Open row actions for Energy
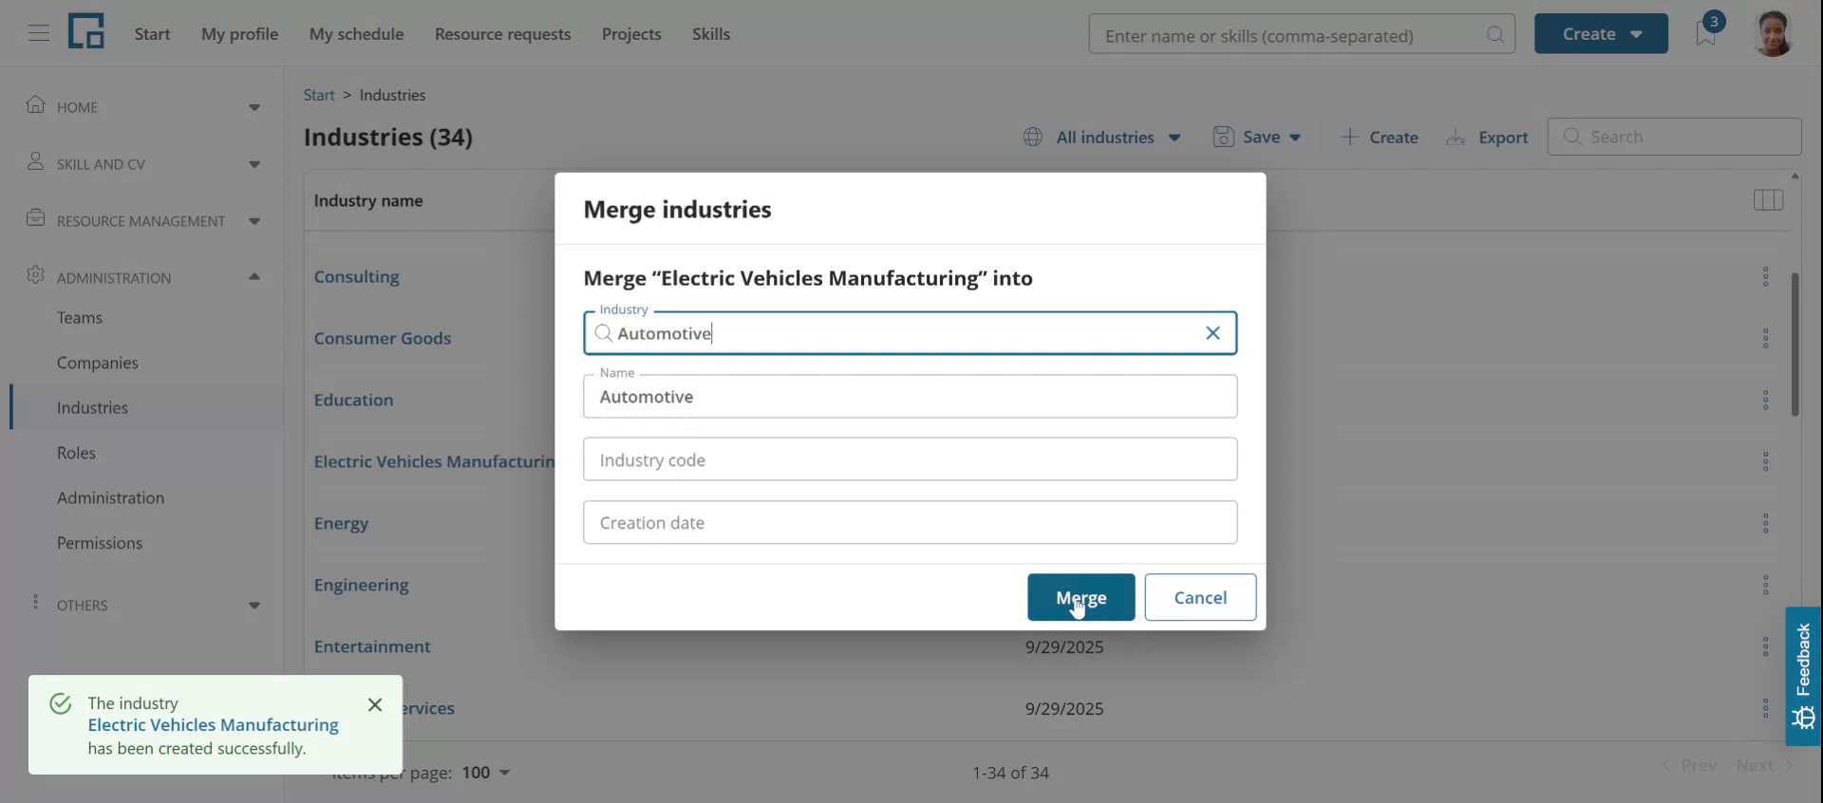Screen dimensions: 1823x803 point(1765,523)
